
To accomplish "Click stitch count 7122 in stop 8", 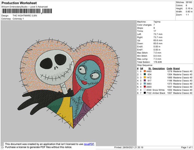I will (x=149, y=93).
